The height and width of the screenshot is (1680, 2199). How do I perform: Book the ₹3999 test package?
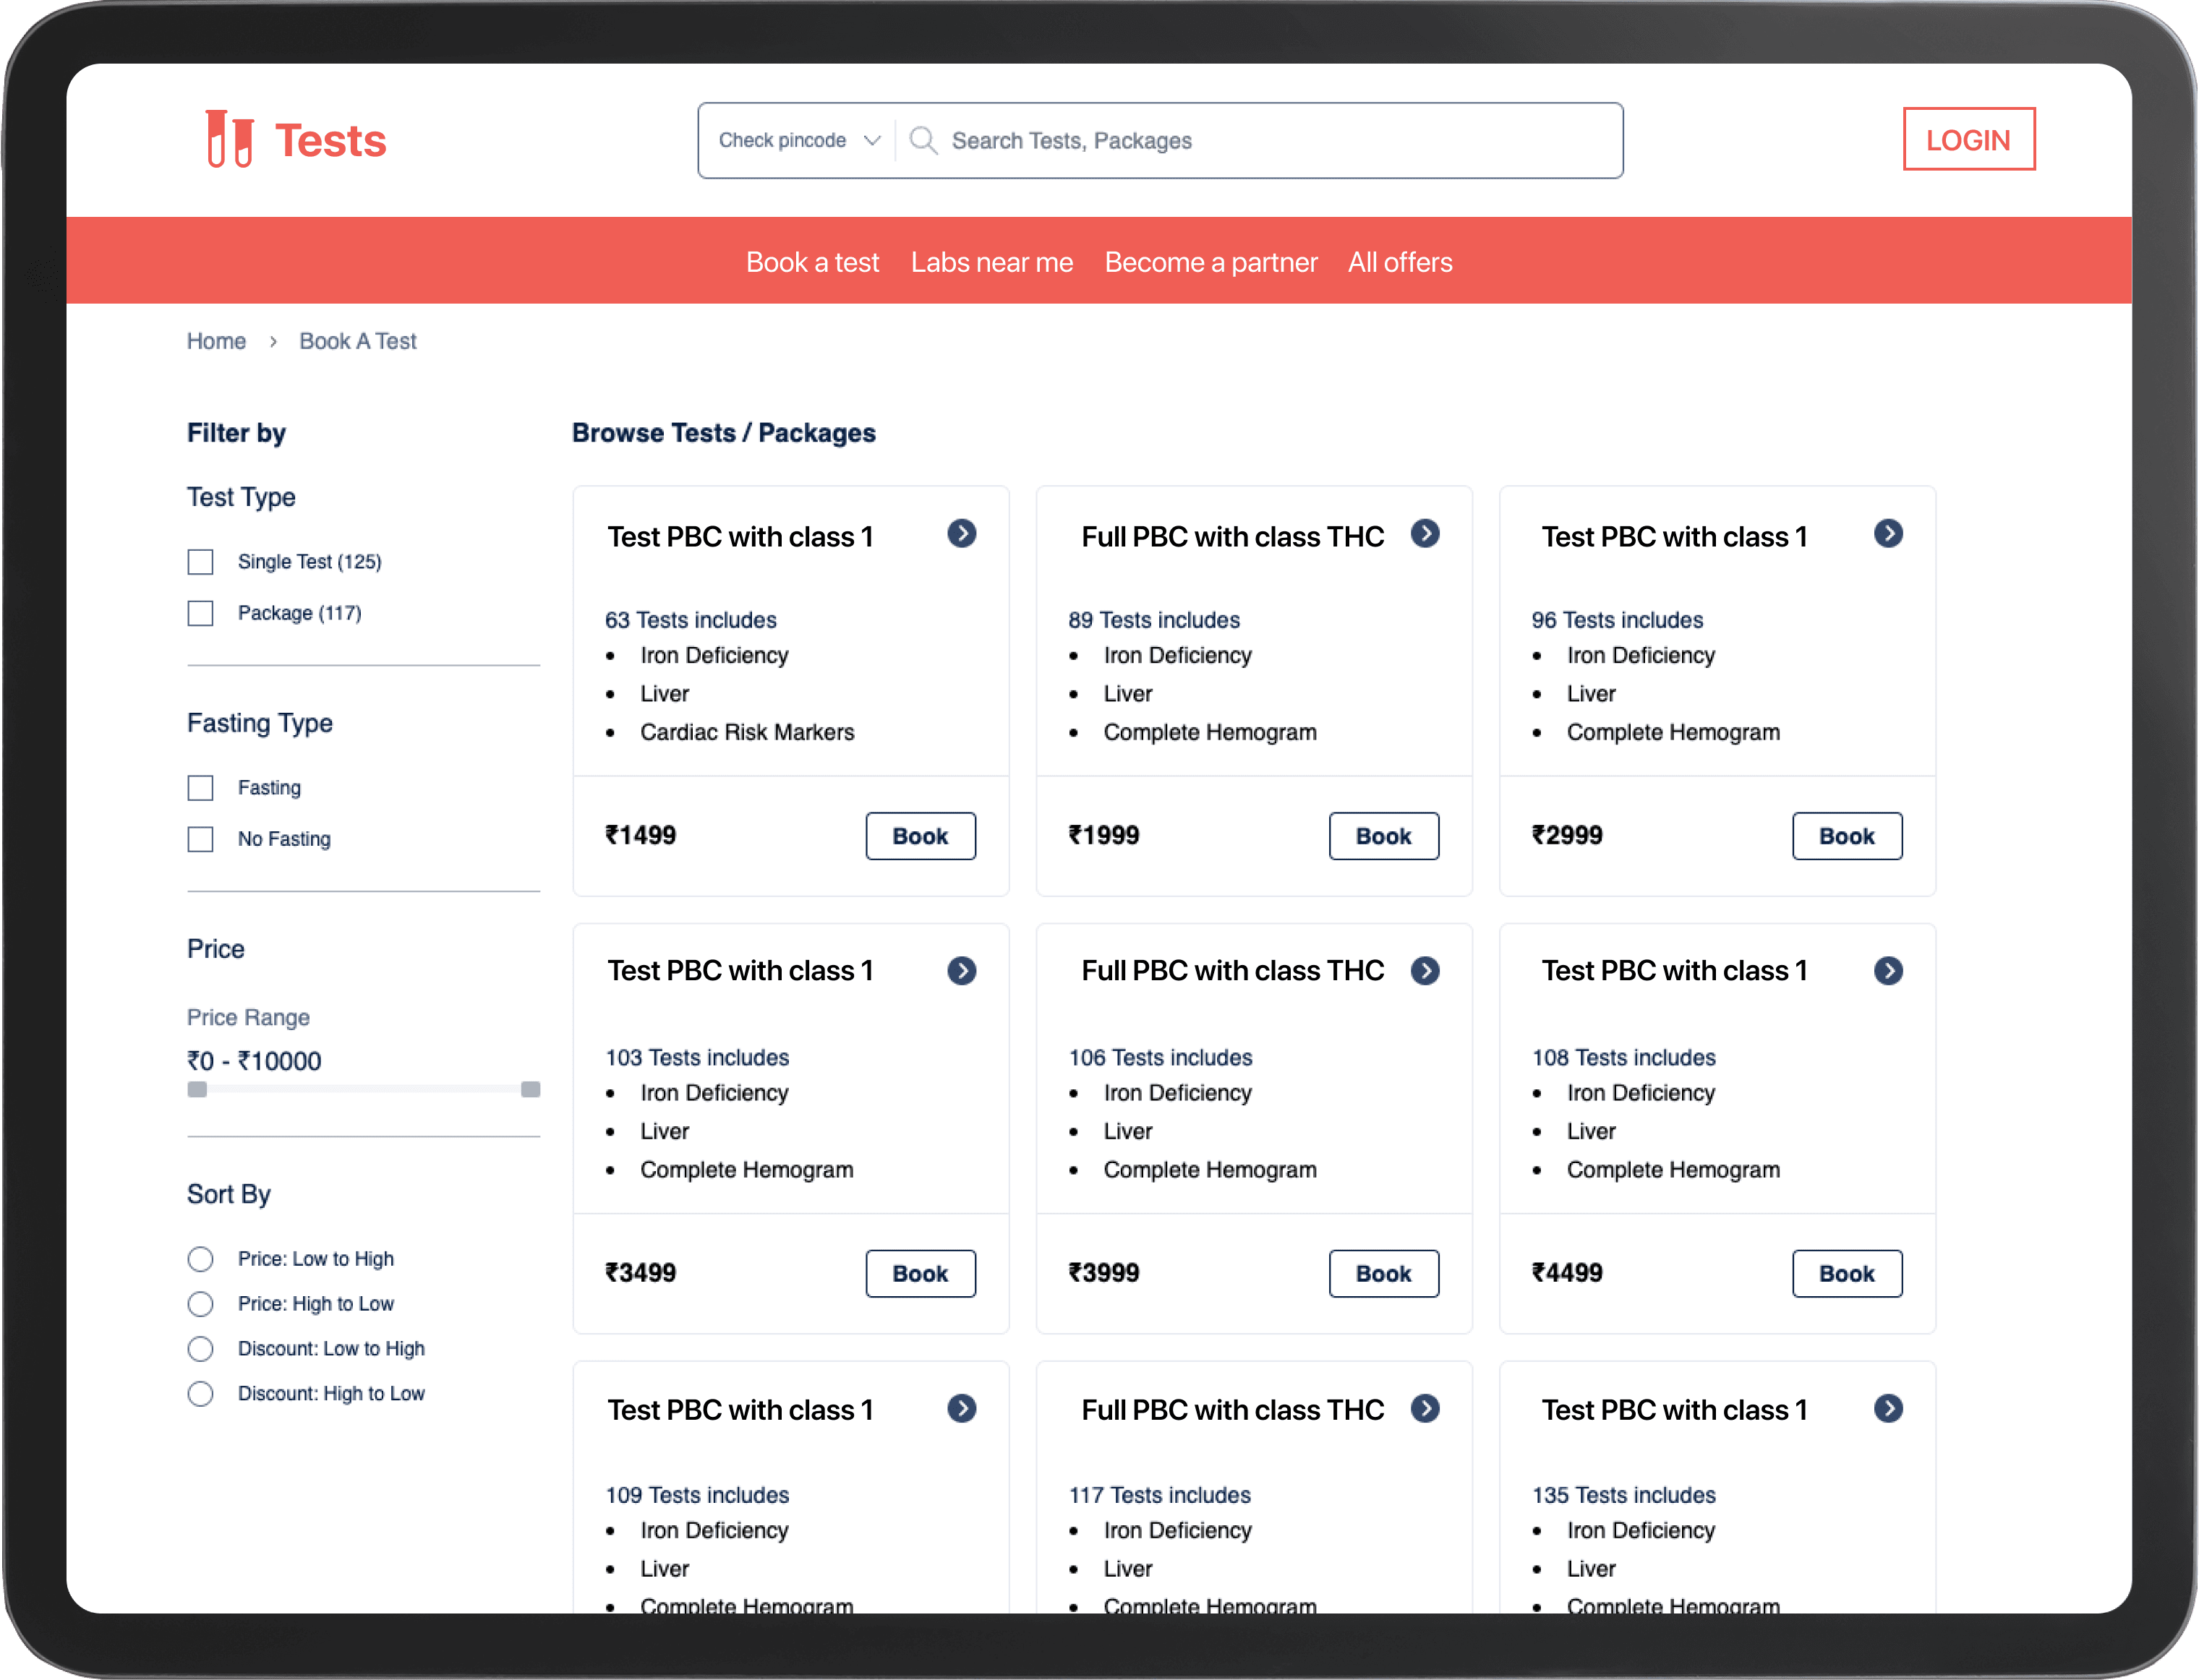click(x=1383, y=1274)
